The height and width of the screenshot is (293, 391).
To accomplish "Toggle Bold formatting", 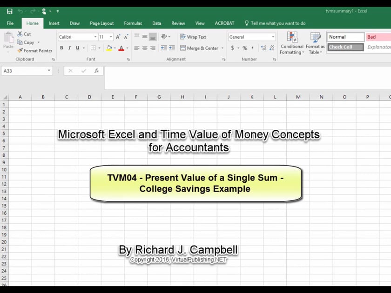I will coord(61,48).
